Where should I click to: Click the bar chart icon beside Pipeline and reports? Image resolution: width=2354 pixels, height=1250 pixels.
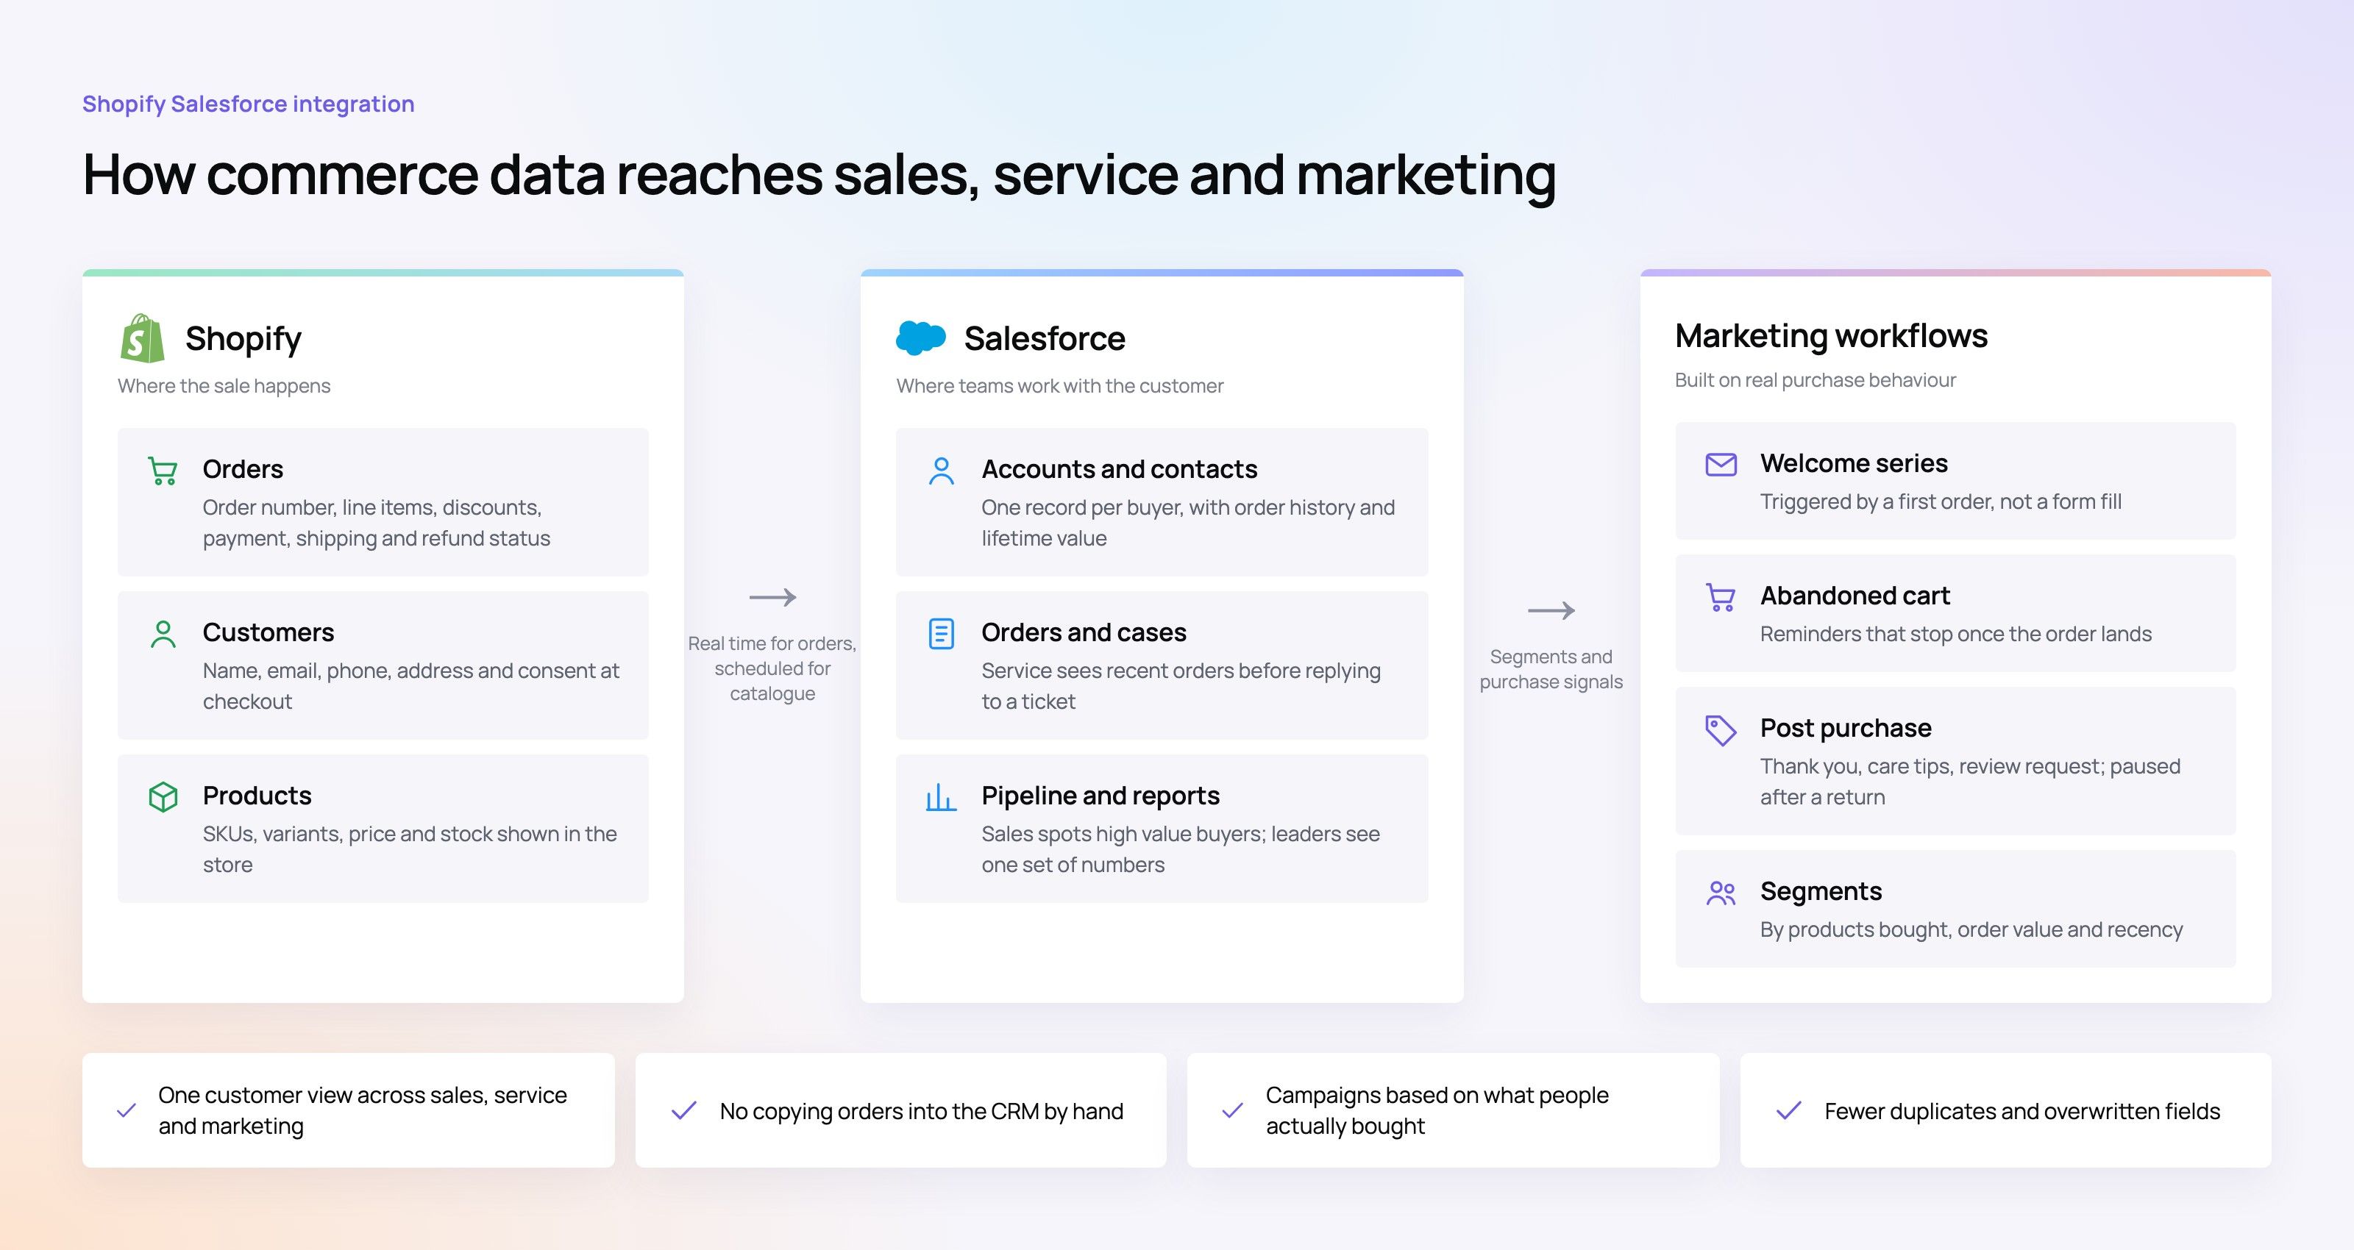pyautogui.click(x=942, y=797)
